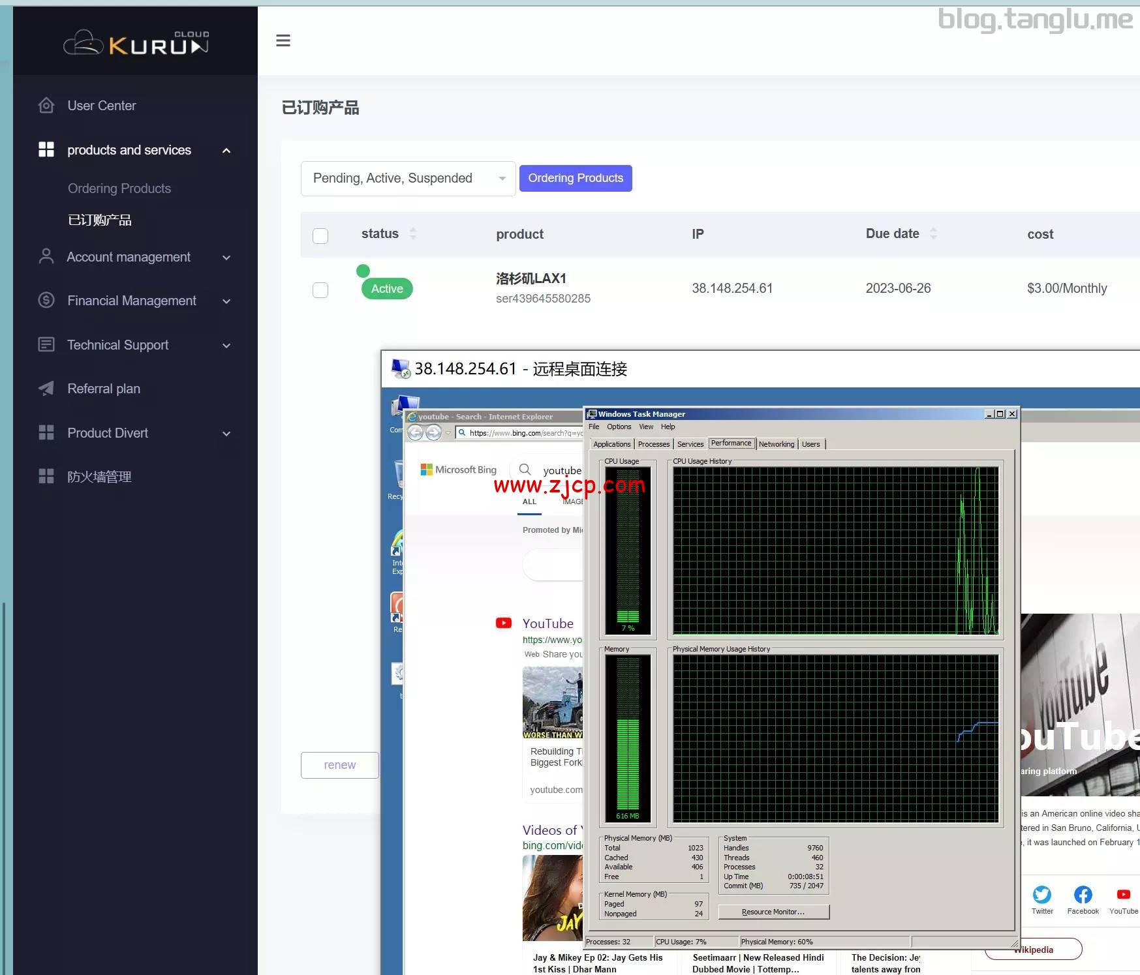Click the Internet Explorer desktop shortcut icon
The image size is (1140, 975).
tap(397, 543)
